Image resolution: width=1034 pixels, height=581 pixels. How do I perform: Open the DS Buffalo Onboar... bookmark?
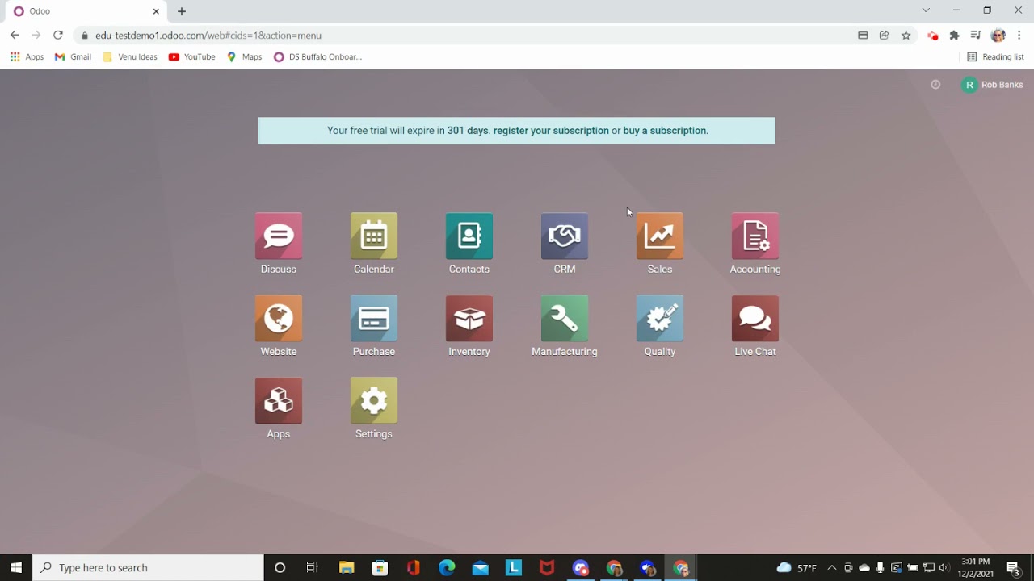coord(317,57)
